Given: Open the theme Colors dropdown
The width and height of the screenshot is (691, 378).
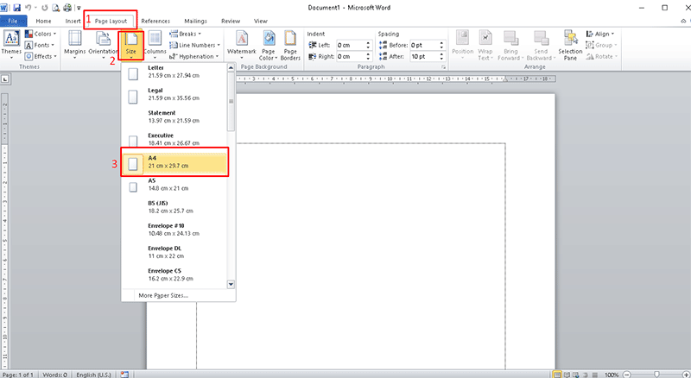Looking at the screenshot, I should pyautogui.click(x=41, y=34).
